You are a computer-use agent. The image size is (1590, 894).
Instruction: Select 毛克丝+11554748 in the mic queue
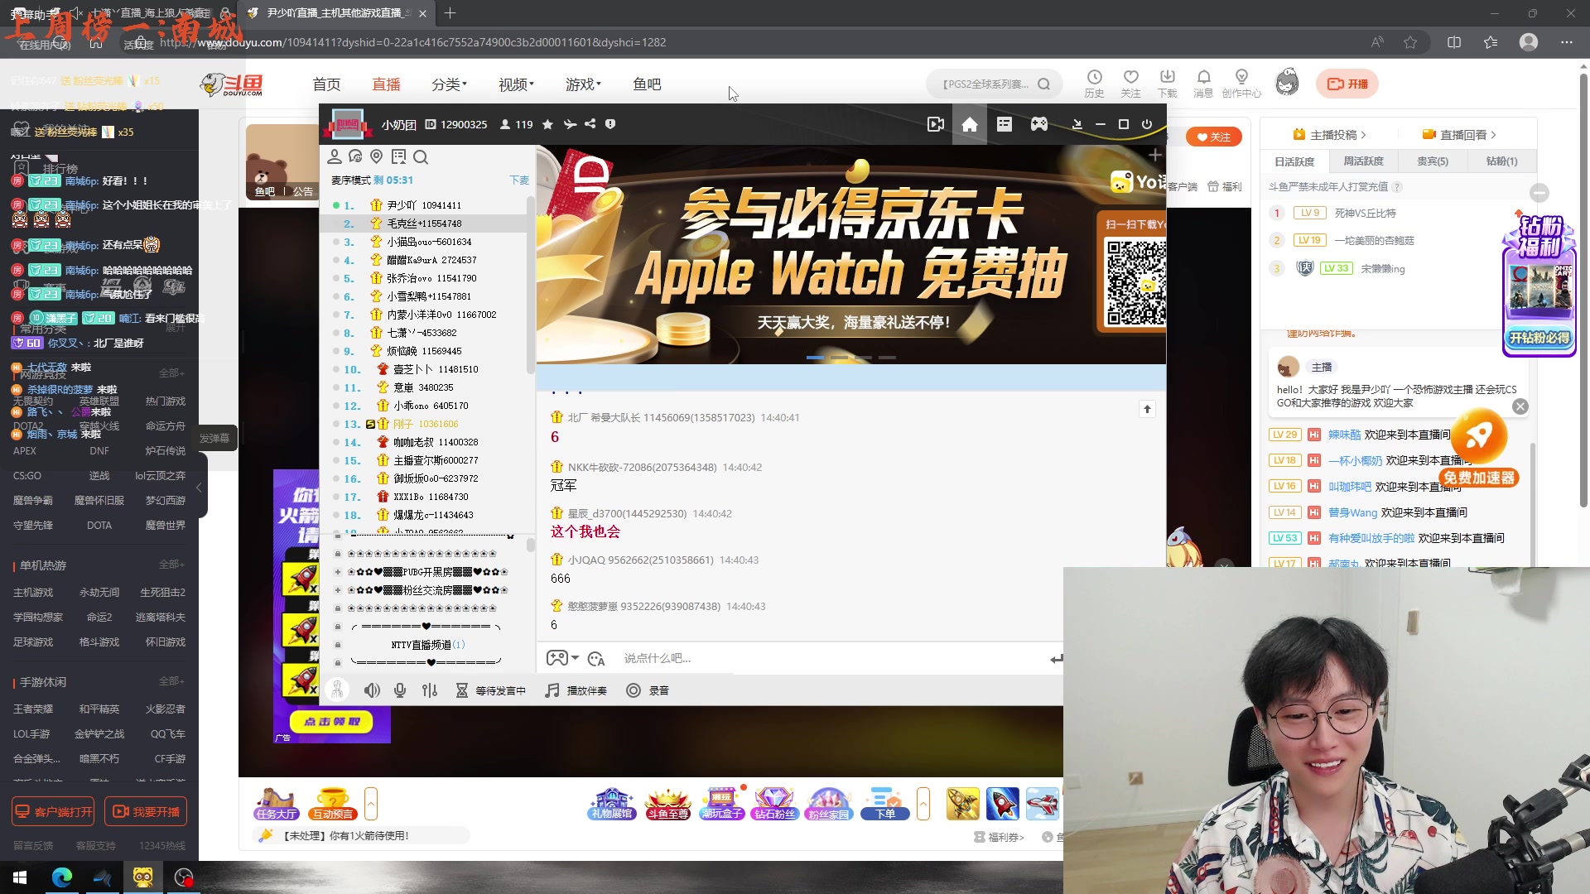[424, 223]
